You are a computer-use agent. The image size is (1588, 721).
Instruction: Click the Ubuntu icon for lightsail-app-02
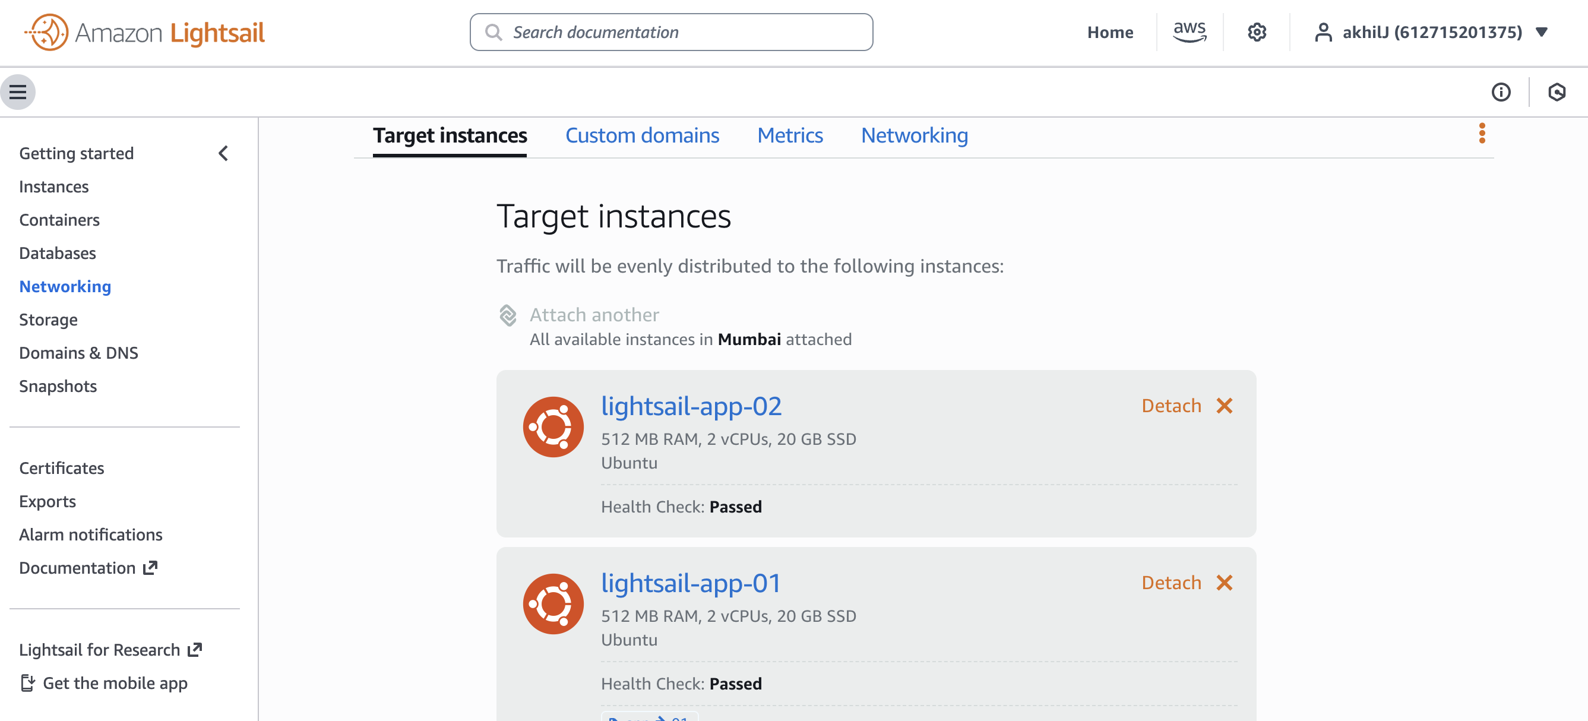pyautogui.click(x=553, y=426)
